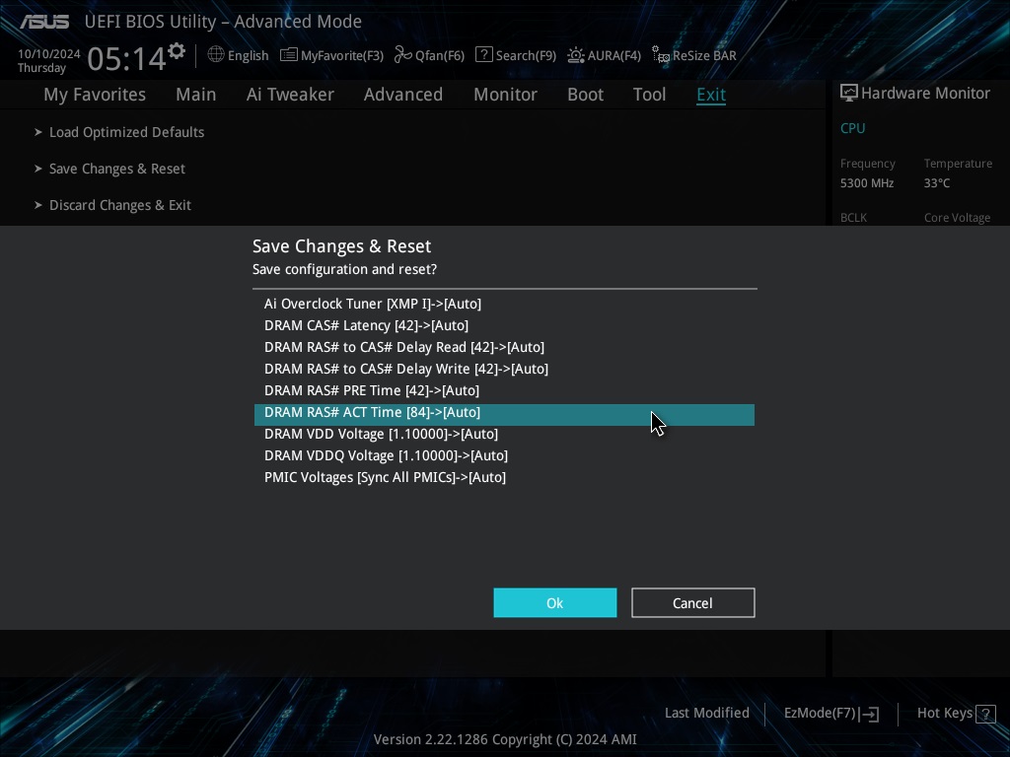The width and height of the screenshot is (1010, 757).
Task: Click the English language label
Action: point(248,56)
